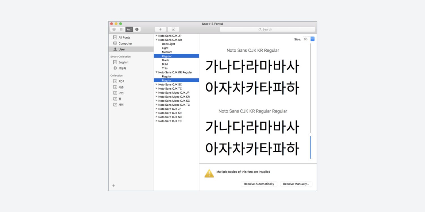The image size is (425, 212).
Task: Click the 고정폭 gear icon
Action: pos(115,68)
